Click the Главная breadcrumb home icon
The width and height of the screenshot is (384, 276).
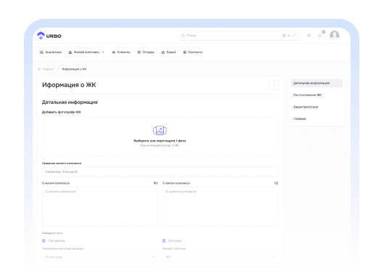39,69
